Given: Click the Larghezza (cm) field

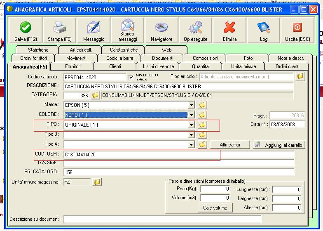Looking at the screenshot, I should 287,198.
